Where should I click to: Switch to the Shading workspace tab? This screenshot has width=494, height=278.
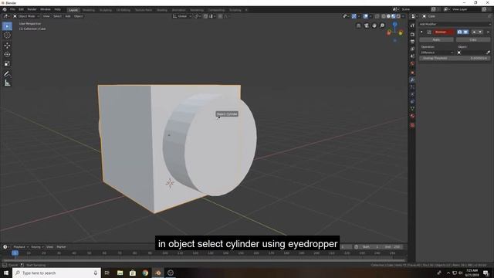[x=162, y=10]
